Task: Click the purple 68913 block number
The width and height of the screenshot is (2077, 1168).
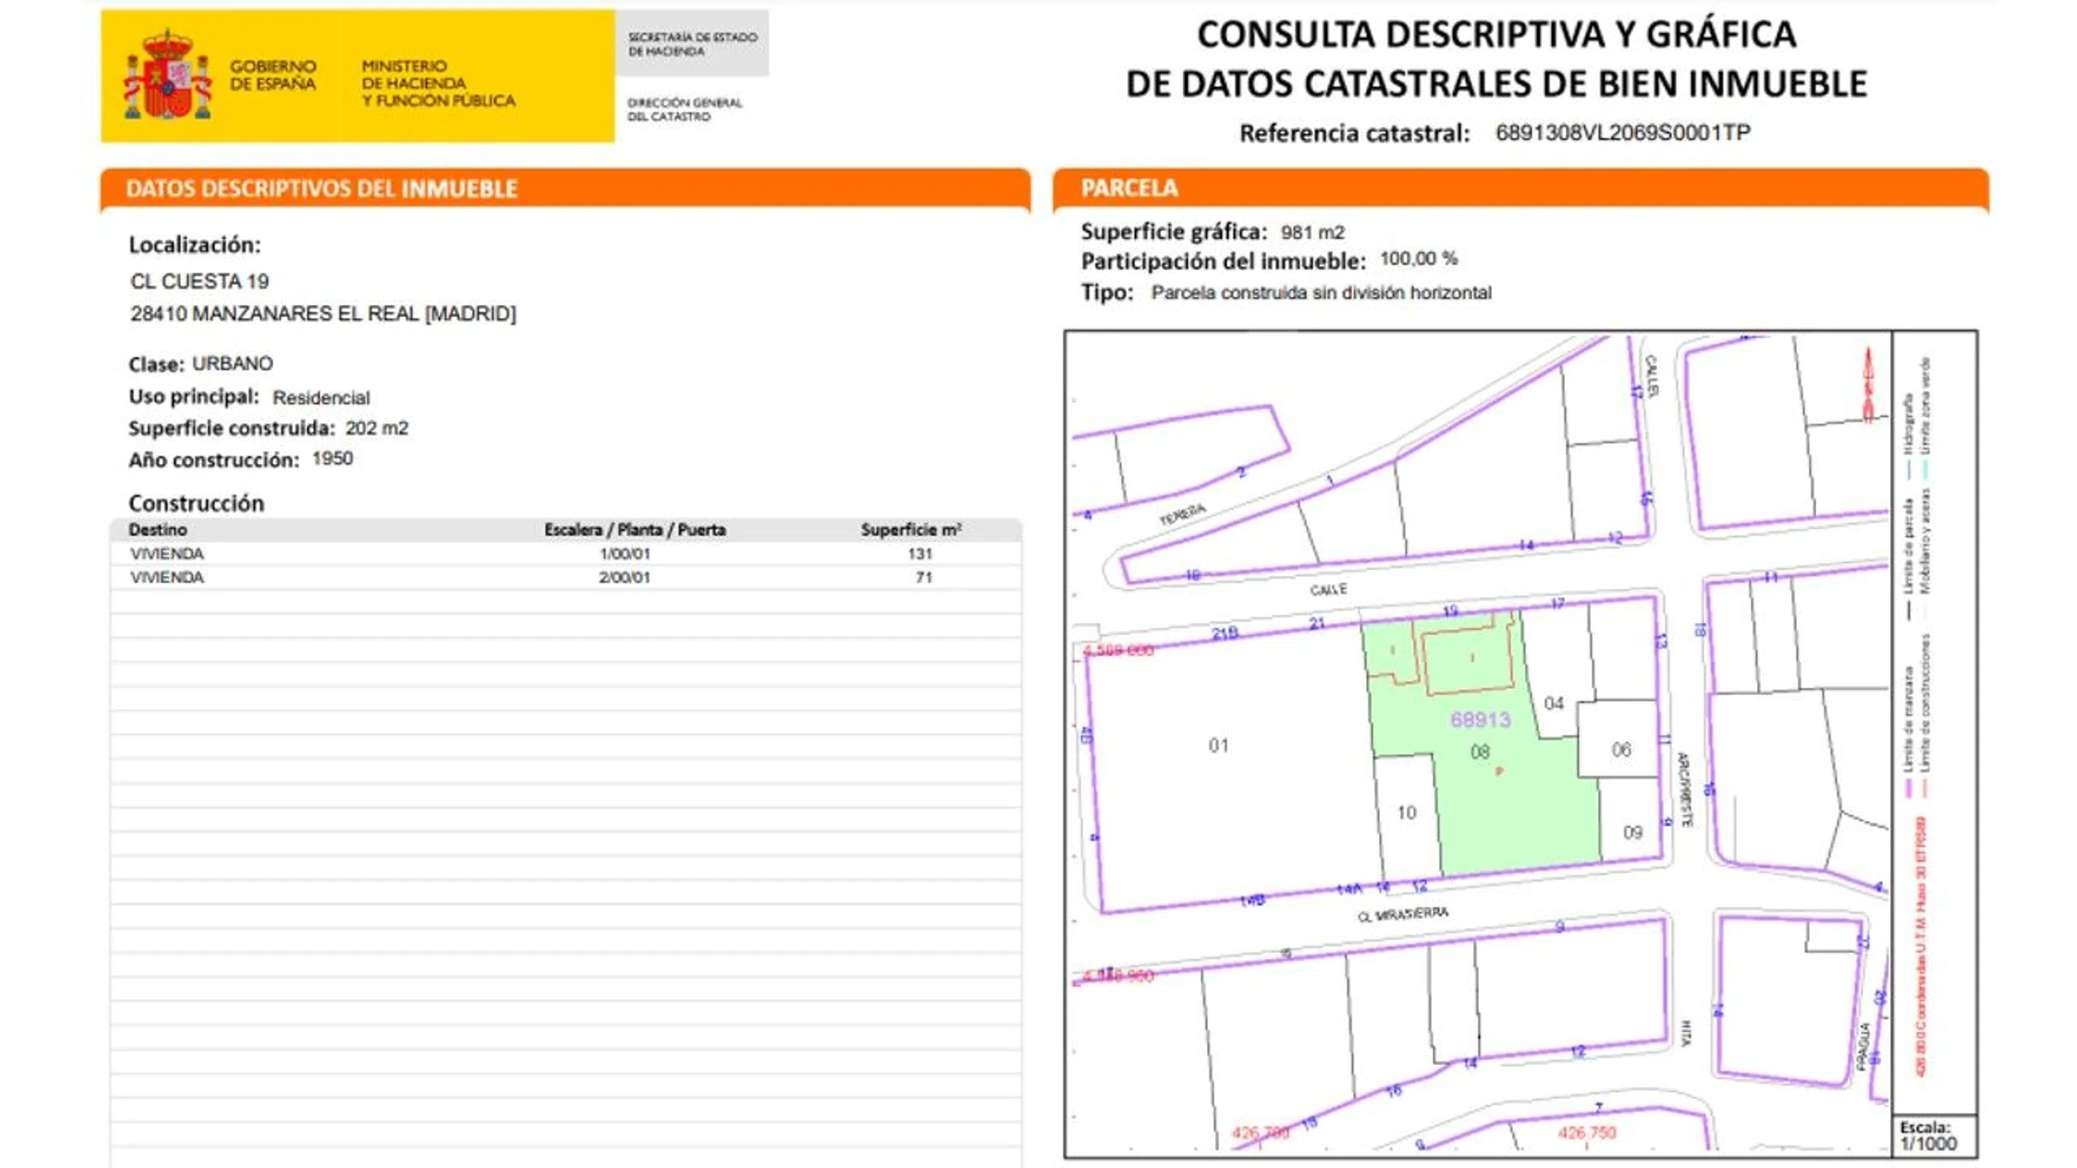Action: click(1480, 719)
